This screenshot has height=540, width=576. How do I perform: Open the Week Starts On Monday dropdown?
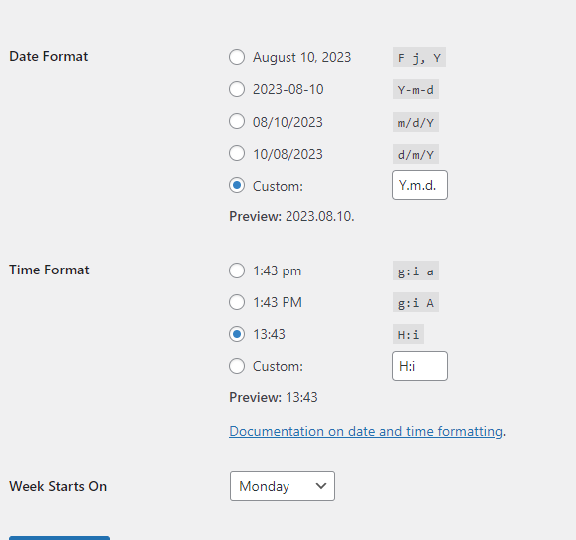(283, 486)
